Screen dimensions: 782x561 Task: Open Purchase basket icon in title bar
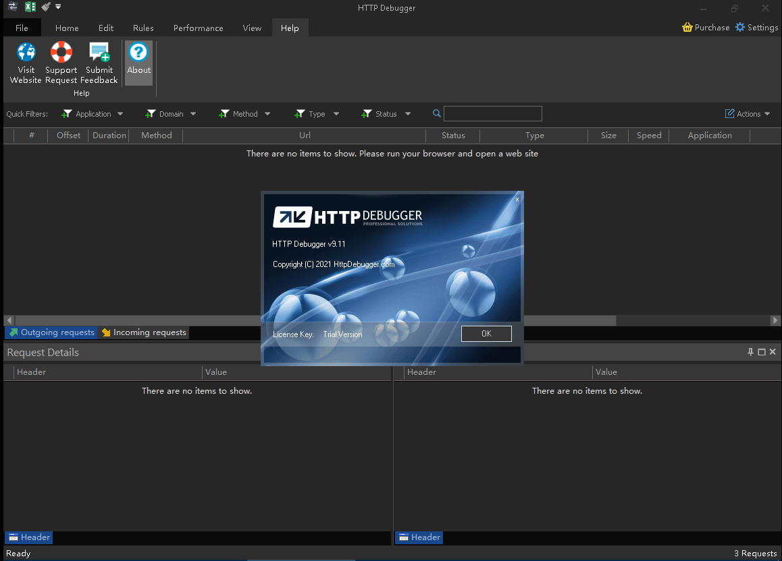coord(687,28)
